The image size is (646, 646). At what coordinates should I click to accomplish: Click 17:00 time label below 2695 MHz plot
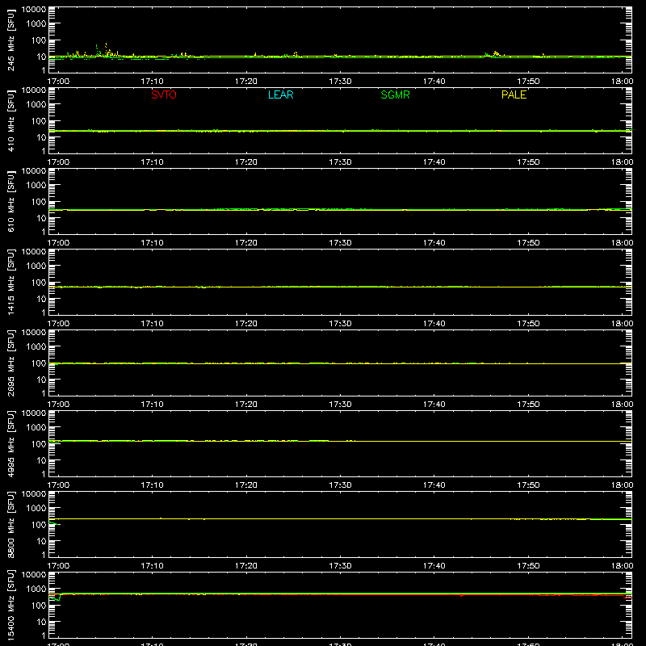click(x=58, y=405)
